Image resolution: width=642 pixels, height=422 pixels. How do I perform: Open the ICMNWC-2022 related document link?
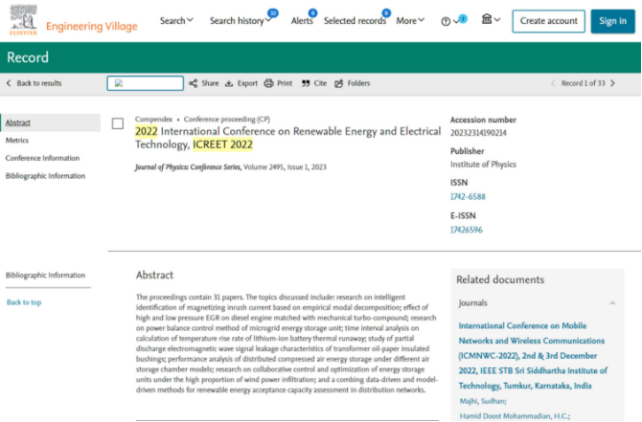click(x=533, y=356)
